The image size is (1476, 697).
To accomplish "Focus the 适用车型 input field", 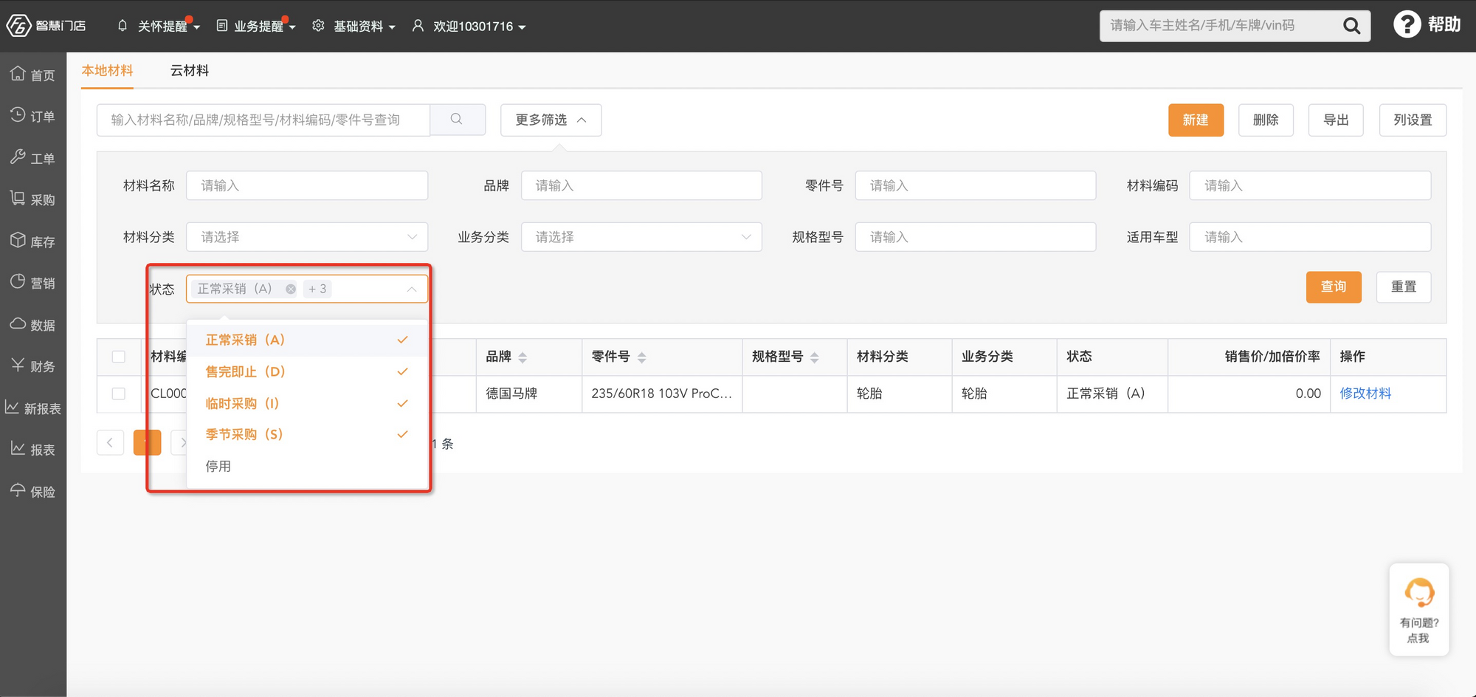I will [1310, 237].
